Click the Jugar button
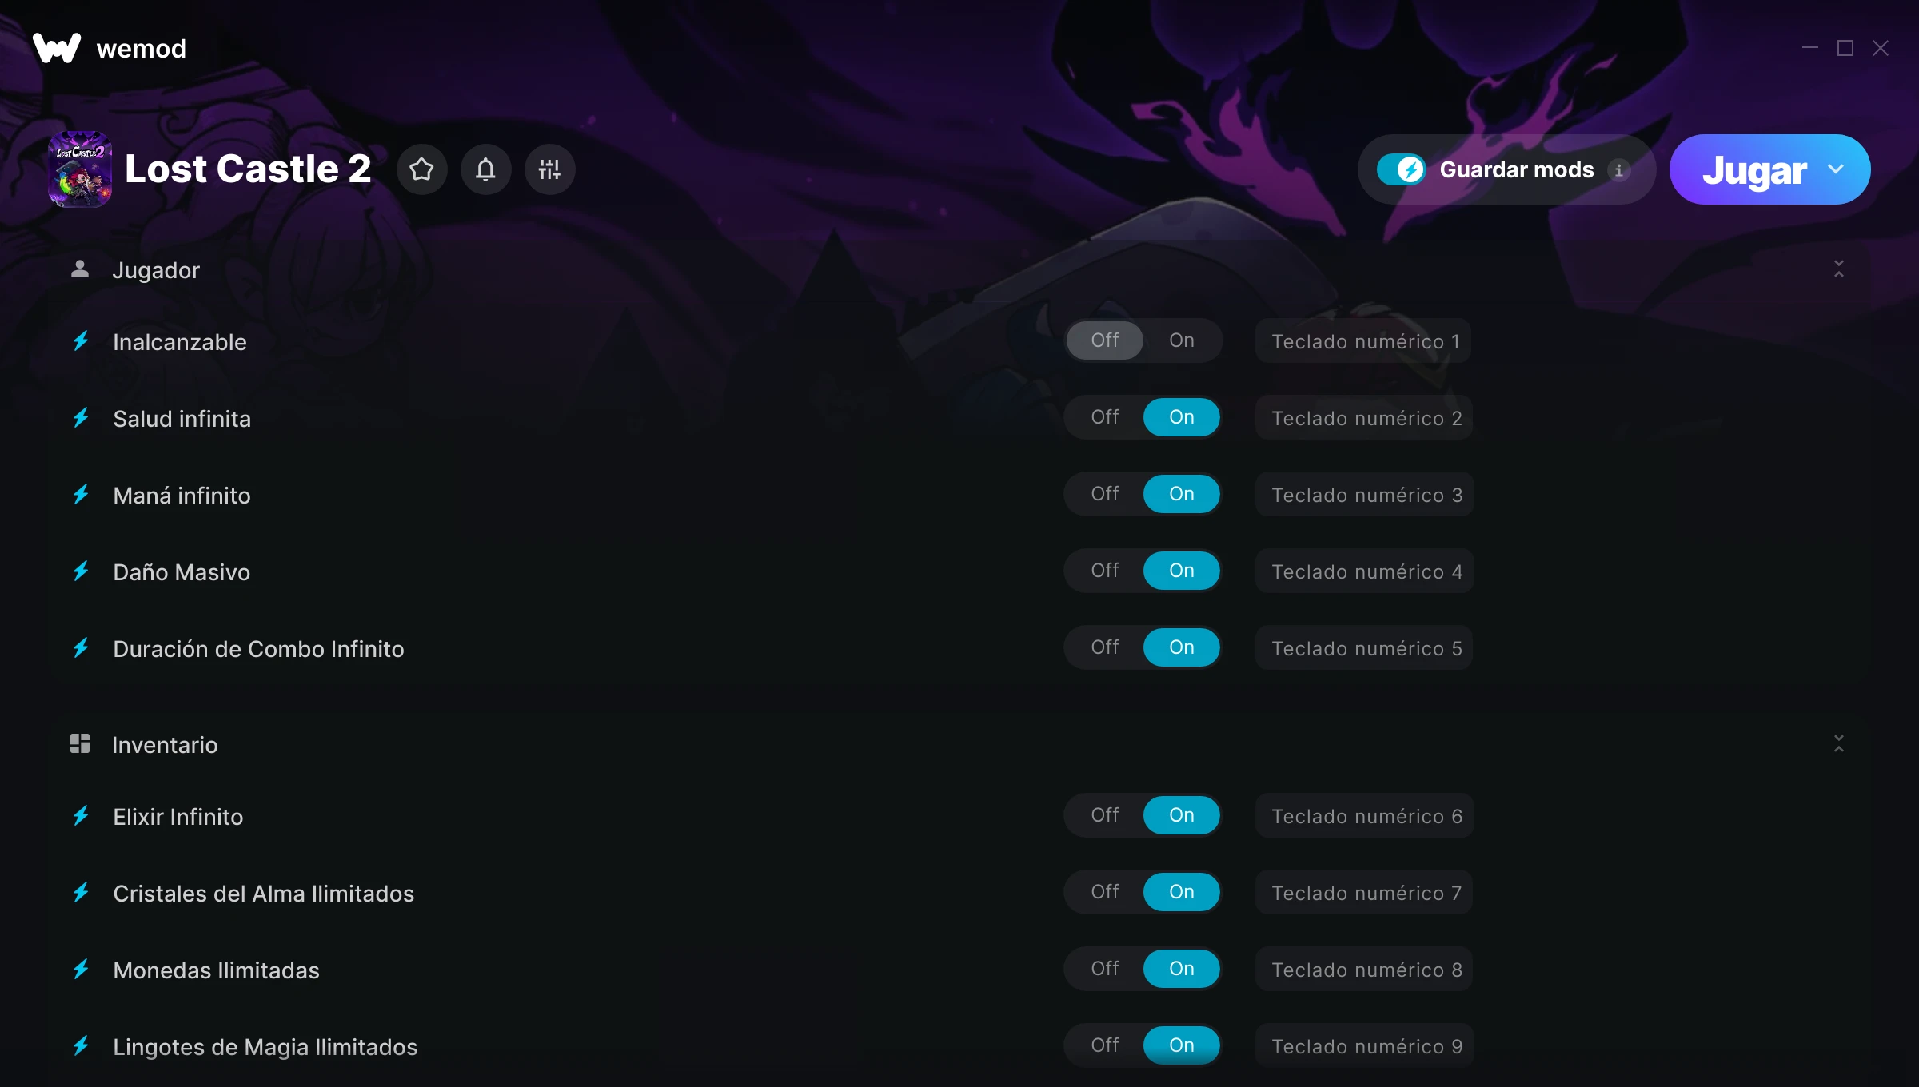This screenshot has height=1087, width=1919. coord(1754,169)
